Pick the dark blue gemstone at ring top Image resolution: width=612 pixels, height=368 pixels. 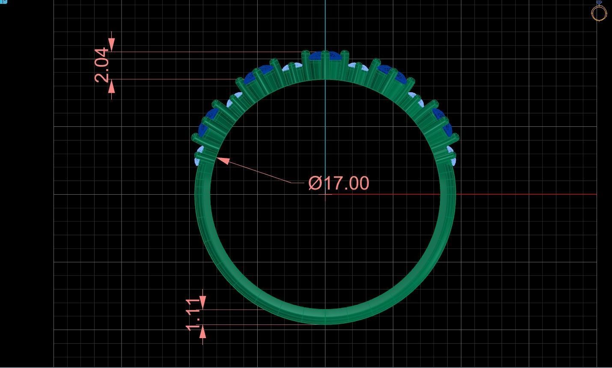(324, 56)
